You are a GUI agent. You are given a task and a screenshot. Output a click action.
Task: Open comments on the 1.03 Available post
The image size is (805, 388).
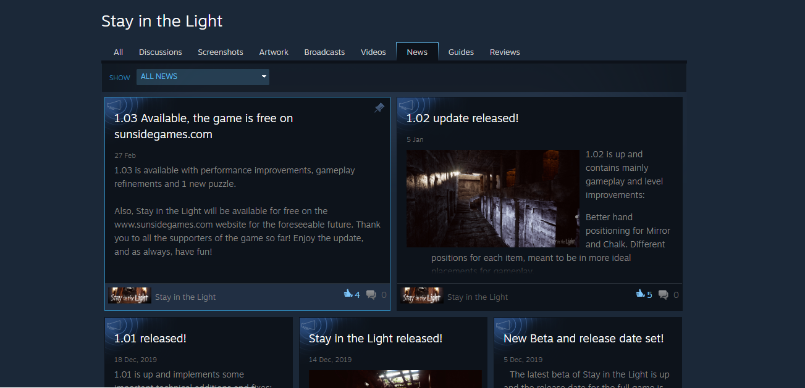[x=371, y=295]
